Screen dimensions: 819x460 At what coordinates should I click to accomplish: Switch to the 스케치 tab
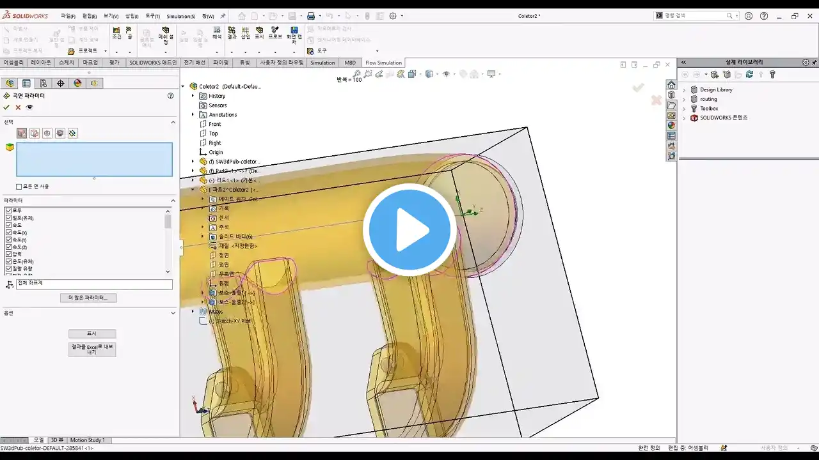(x=66, y=63)
